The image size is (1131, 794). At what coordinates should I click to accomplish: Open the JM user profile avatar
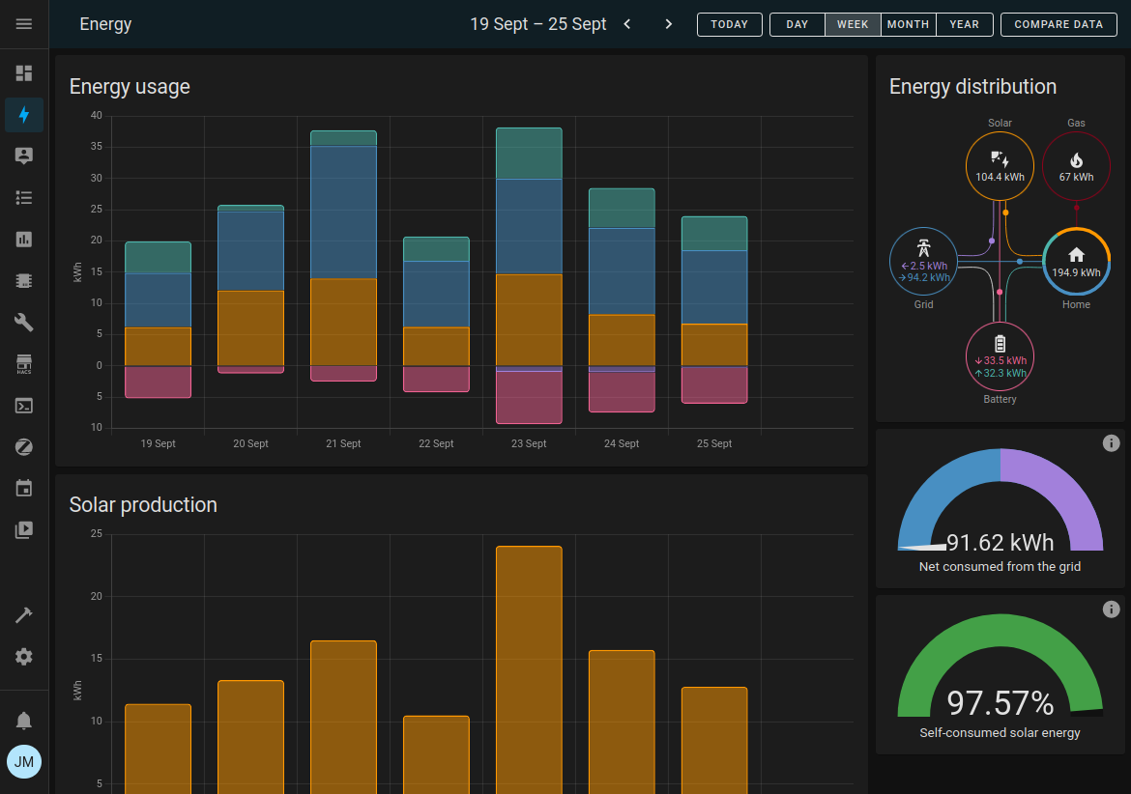tap(24, 762)
